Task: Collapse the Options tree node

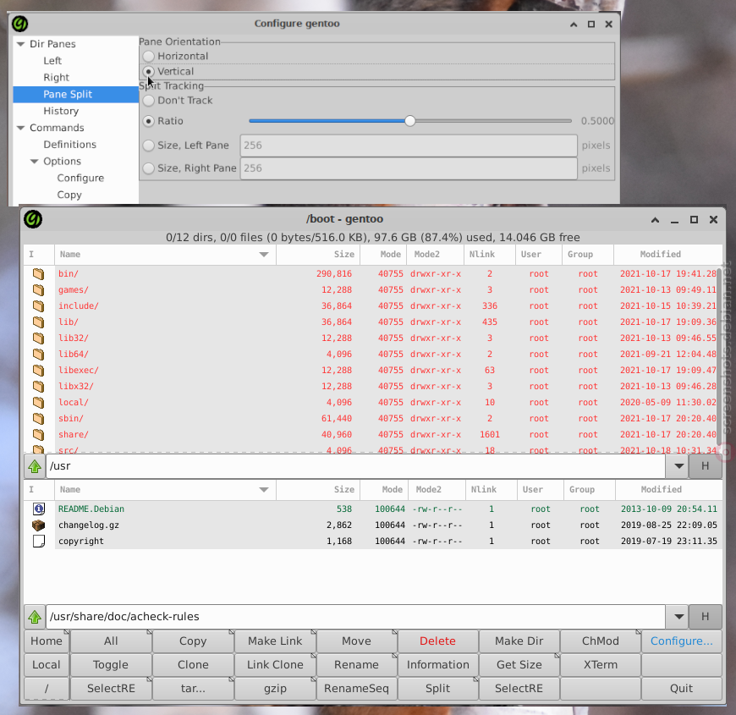Action: (x=35, y=162)
